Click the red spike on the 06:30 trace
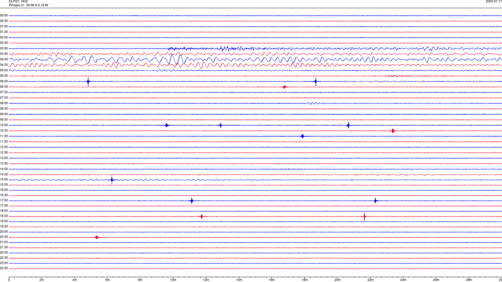The height and width of the screenshot is (282, 502). point(284,87)
